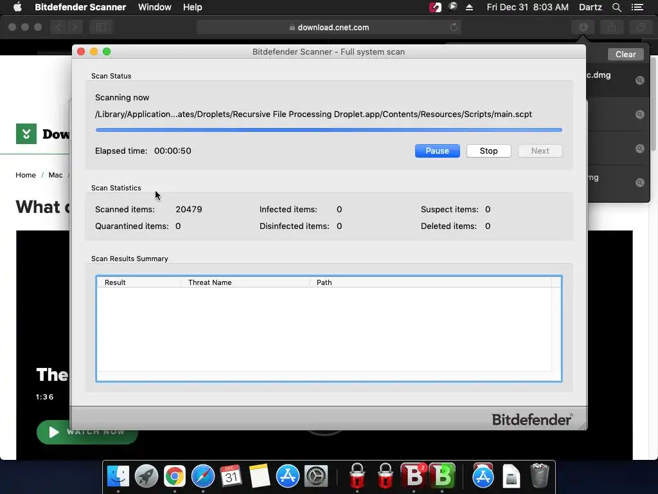The image size is (658, 494).
Task: Open Notification Center list icon
Action: (x=637, y=7)
